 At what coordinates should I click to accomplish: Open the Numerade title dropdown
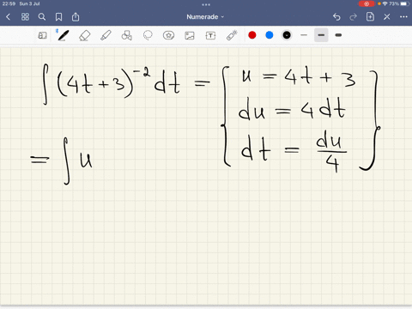[205, 17]
